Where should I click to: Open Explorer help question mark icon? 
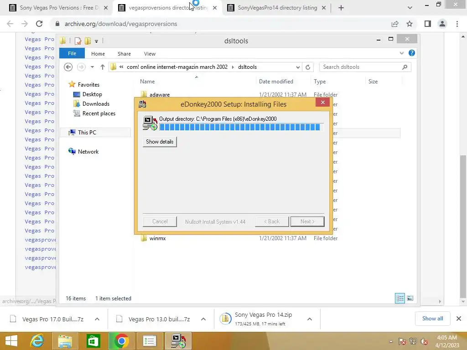point(412,53)
